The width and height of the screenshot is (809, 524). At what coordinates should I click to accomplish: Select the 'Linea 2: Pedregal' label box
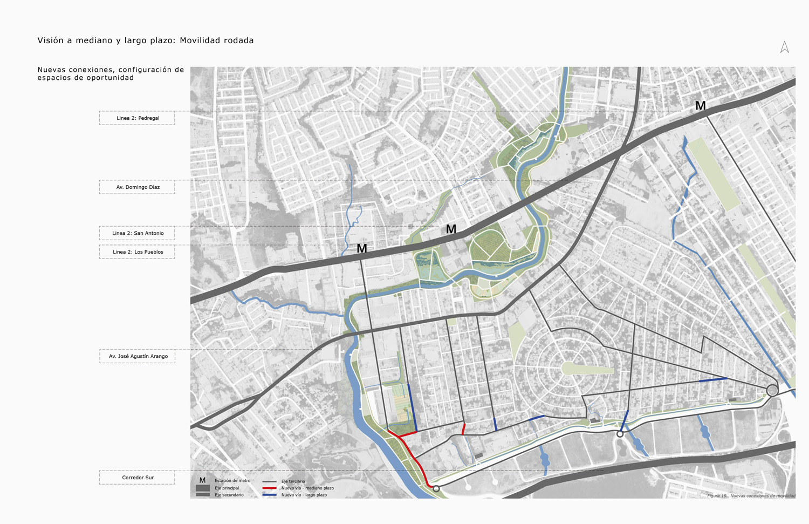coord(137,118)
